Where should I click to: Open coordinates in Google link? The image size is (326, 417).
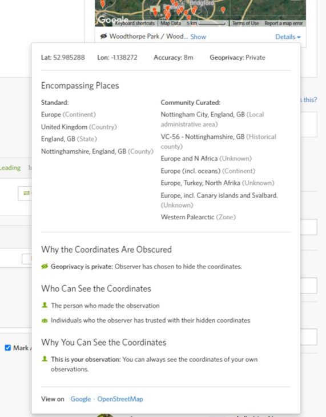tap(81, 399)
